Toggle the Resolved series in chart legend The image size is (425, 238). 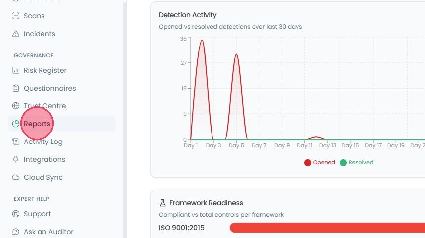(357, 163)
